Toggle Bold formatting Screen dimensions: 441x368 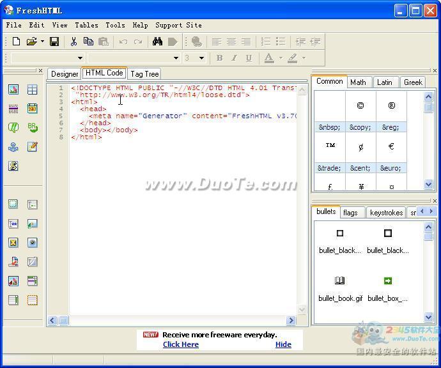click(x=220, y=58)
